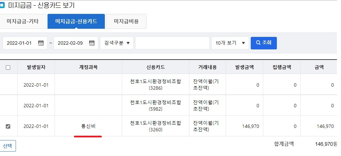Open the 10개 보기 page size dropdown

coord(230,43)
